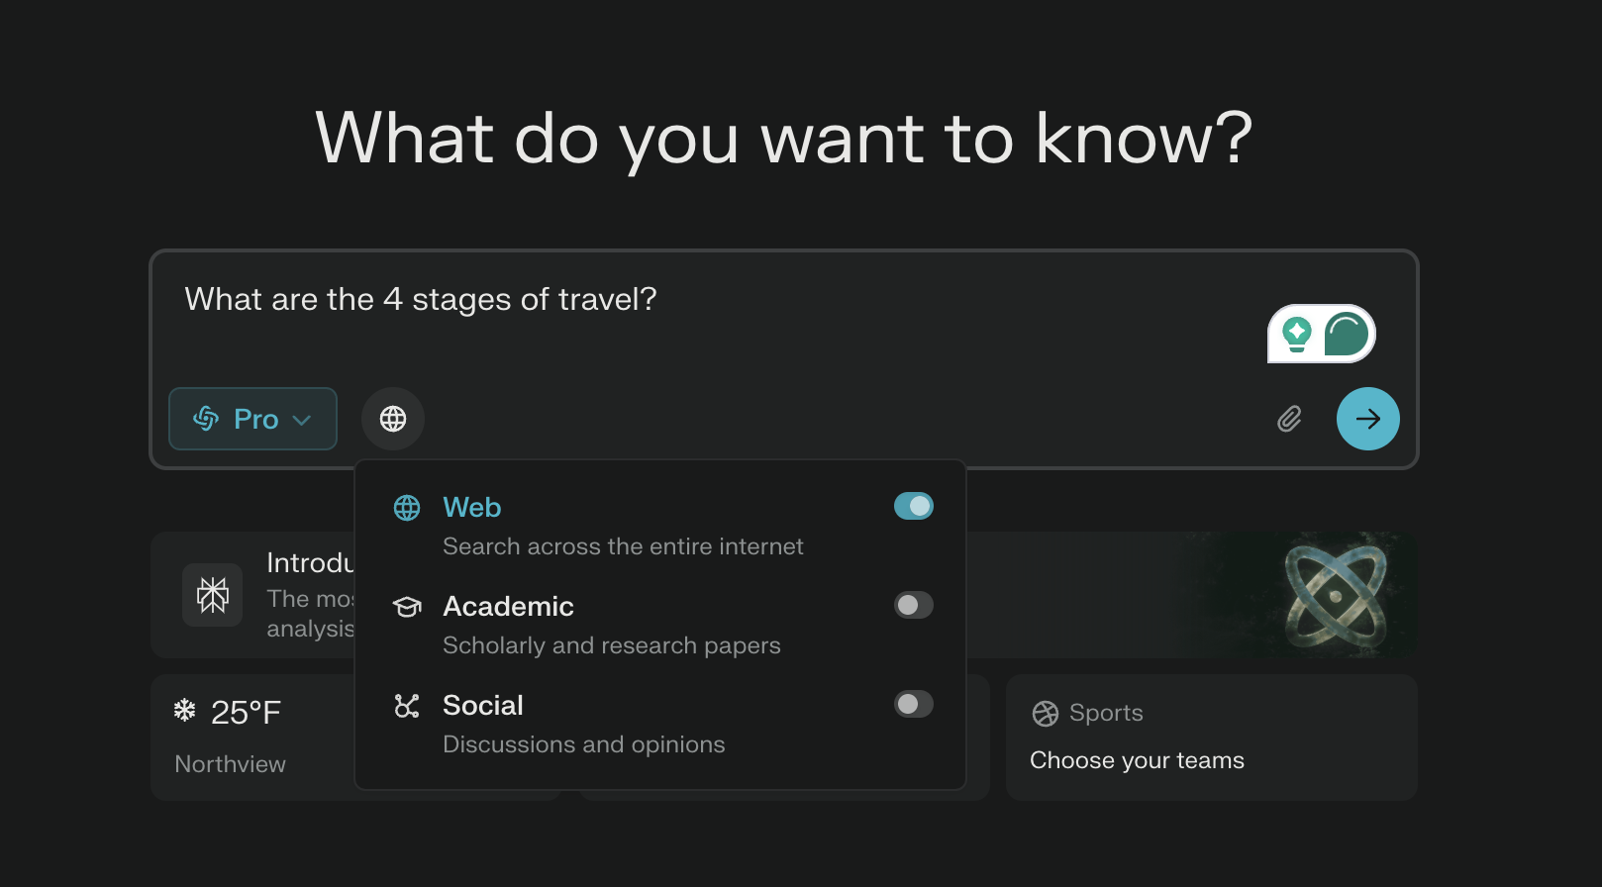This screenshot has width=1602, height=887.
Task: Open the Choose your teams link
Action: click(1137, 760)
